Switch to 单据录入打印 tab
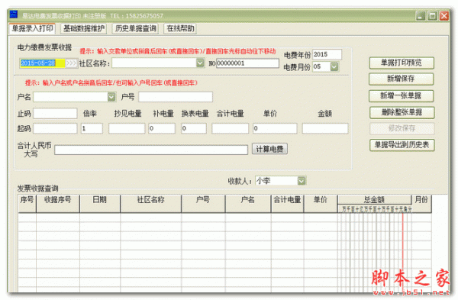The image size is (458, 300). [32, 29]
